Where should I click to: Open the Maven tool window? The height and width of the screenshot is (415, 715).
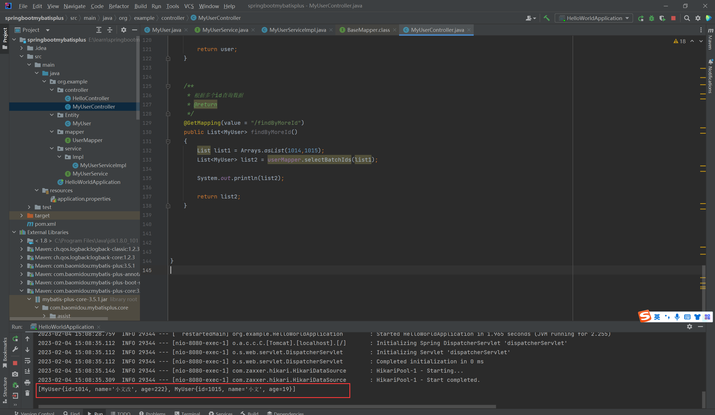pyautogui.click(x=711, y=40)
